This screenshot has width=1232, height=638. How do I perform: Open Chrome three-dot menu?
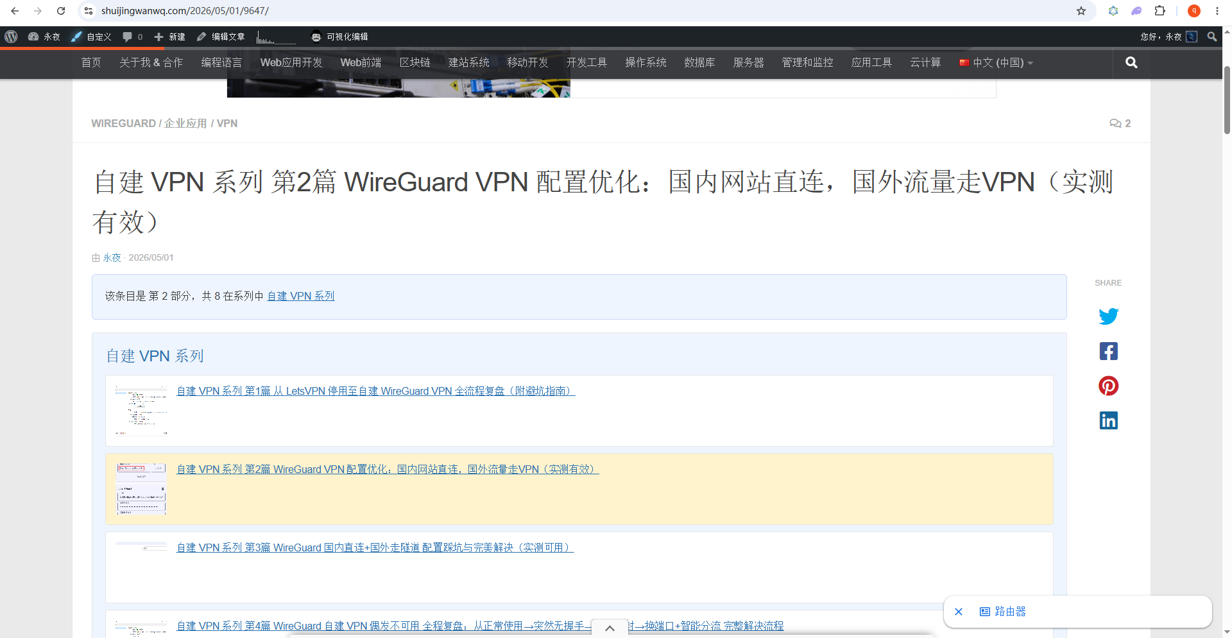pyautogui.click(x=1217, y=11)
